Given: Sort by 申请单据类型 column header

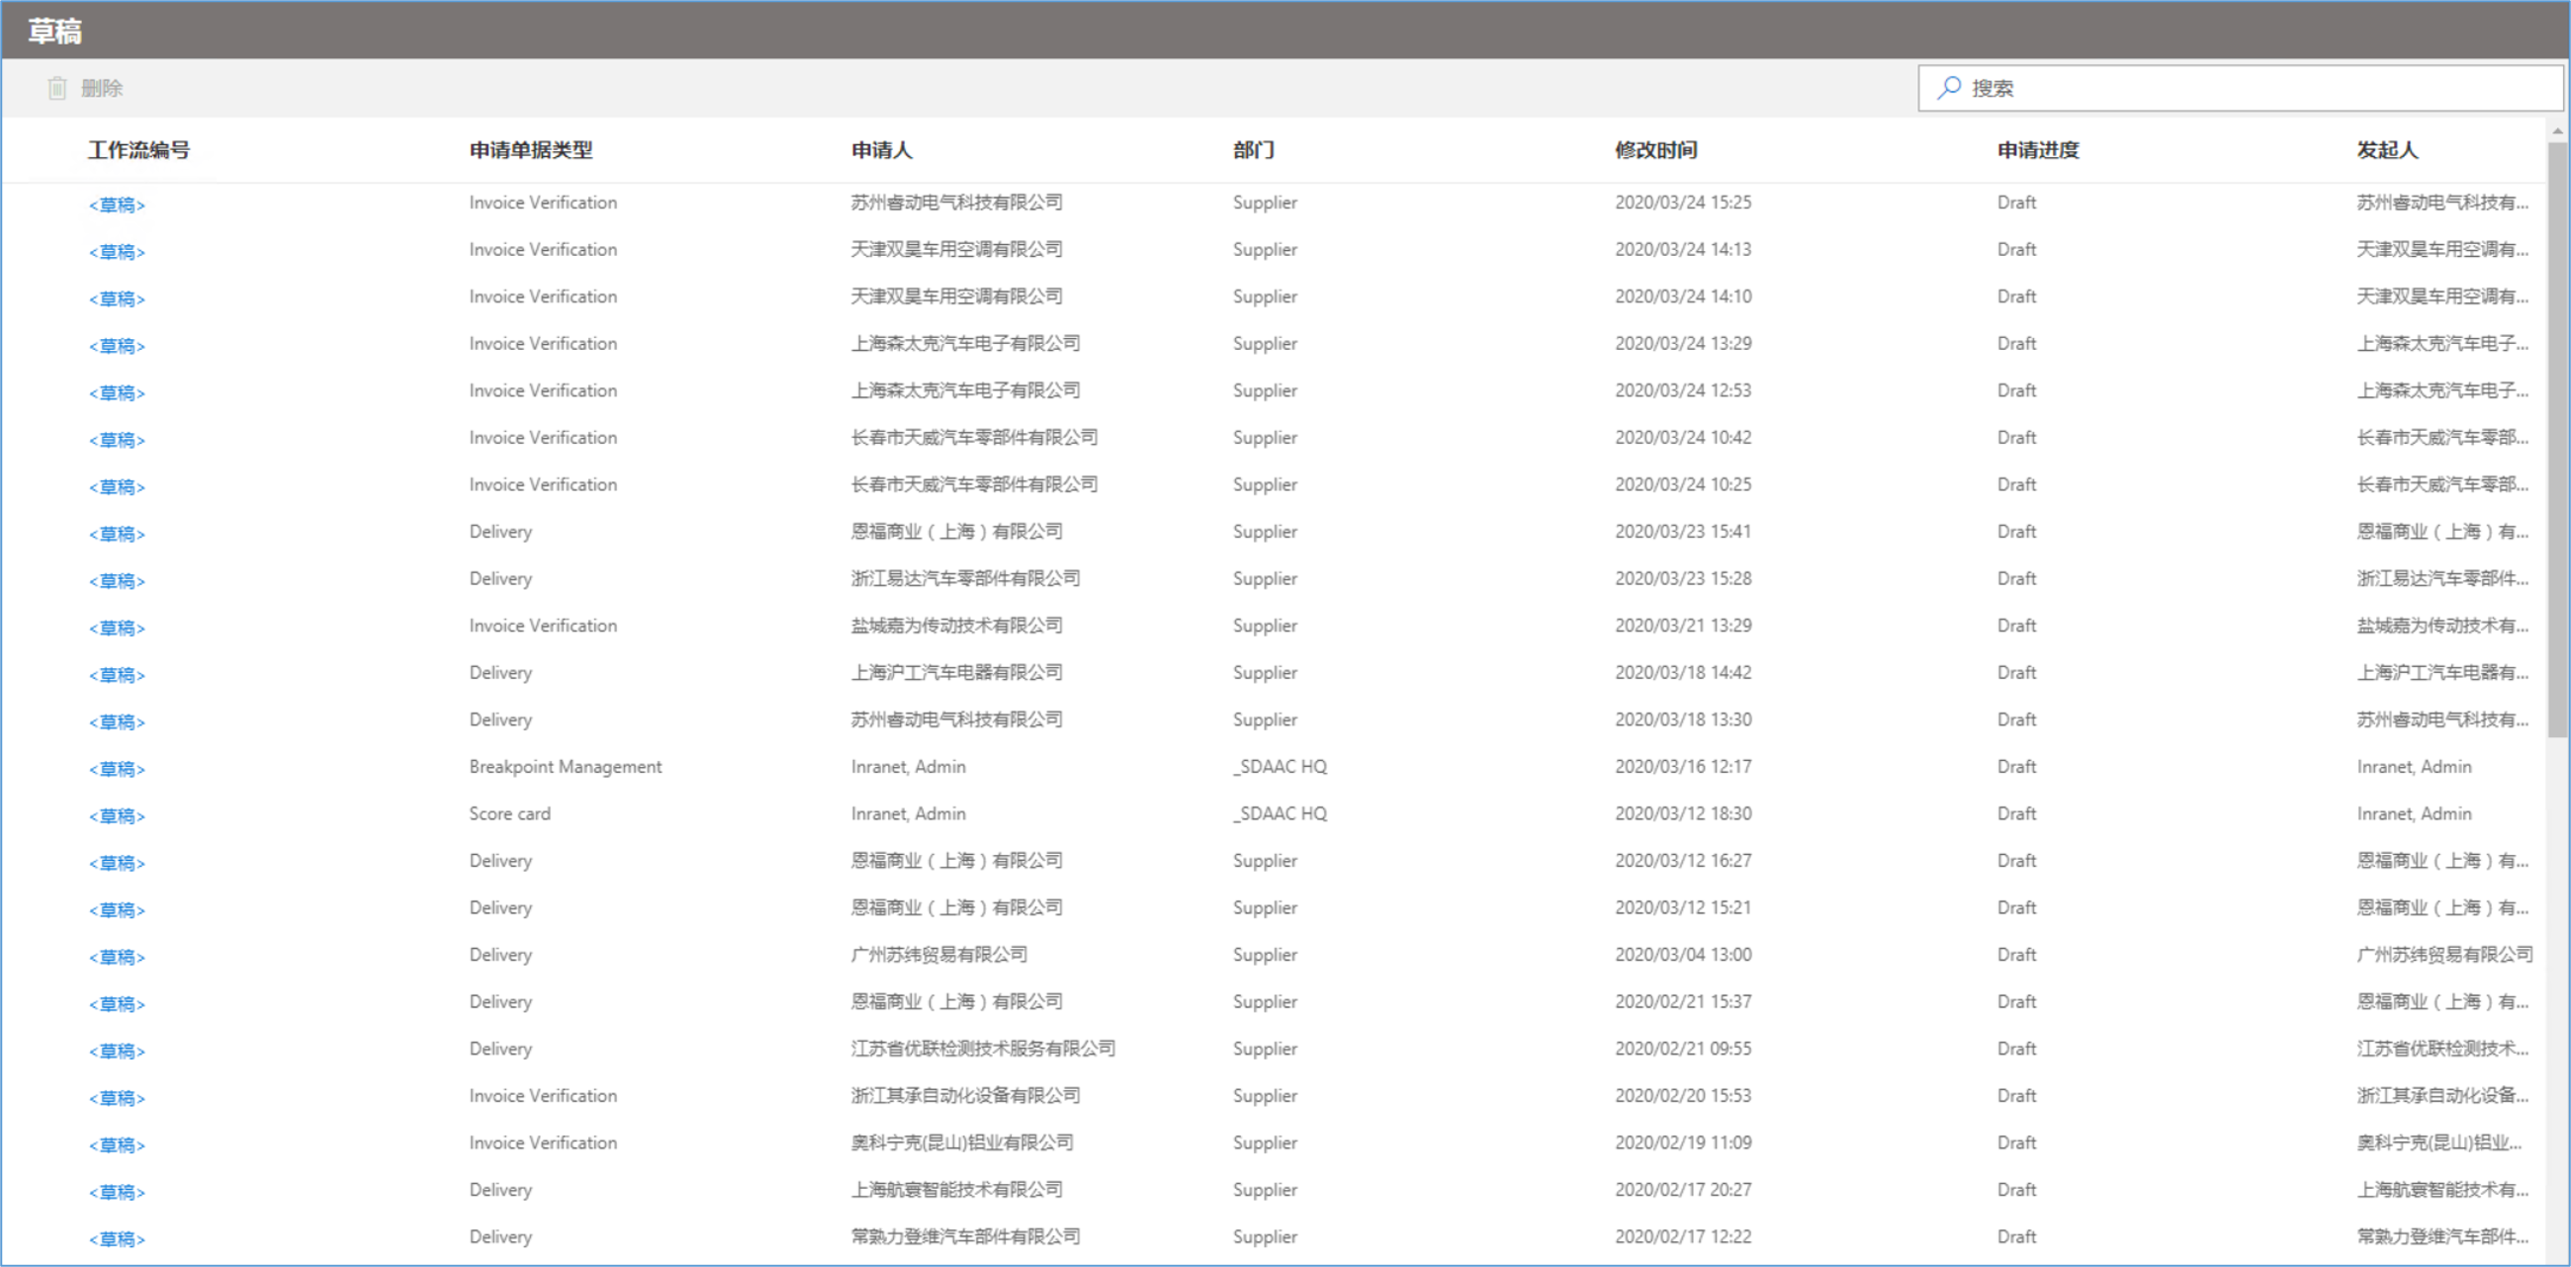Looking at the screenshot, I should point(531,149).
